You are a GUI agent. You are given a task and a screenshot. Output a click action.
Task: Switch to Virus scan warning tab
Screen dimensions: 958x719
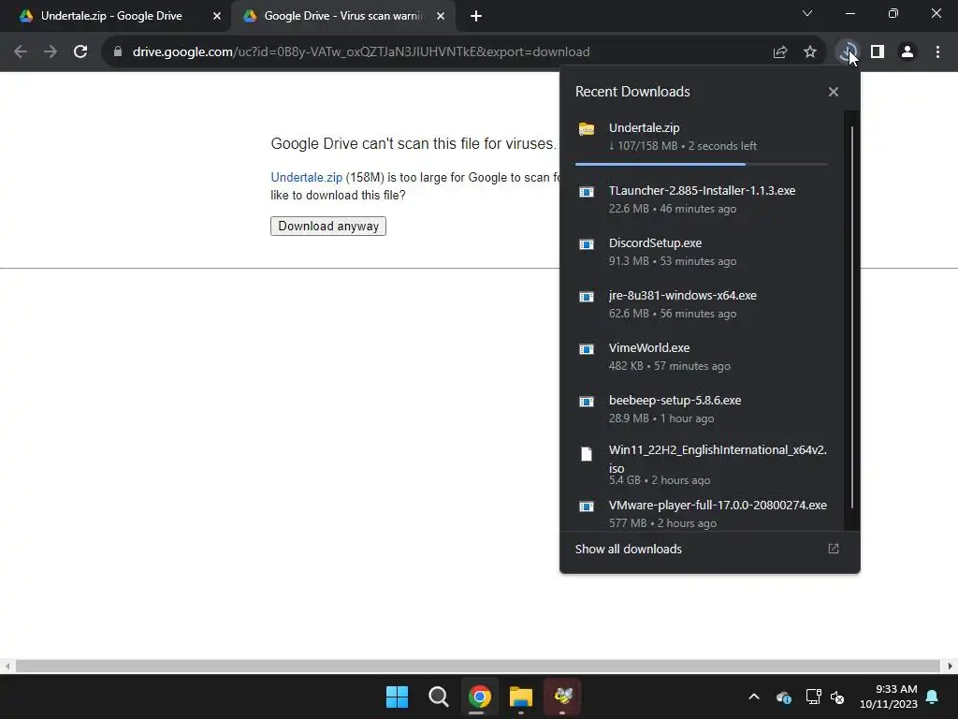coord(342,16)
